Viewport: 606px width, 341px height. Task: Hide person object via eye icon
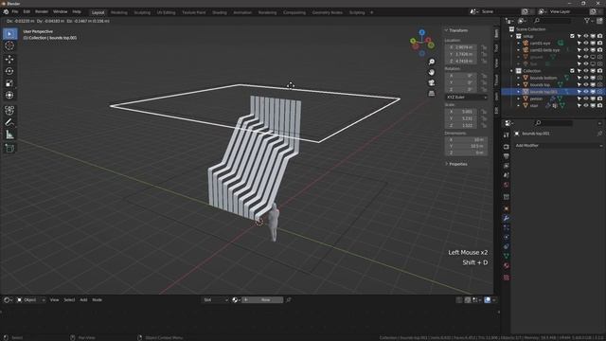(x=586, y=99)
